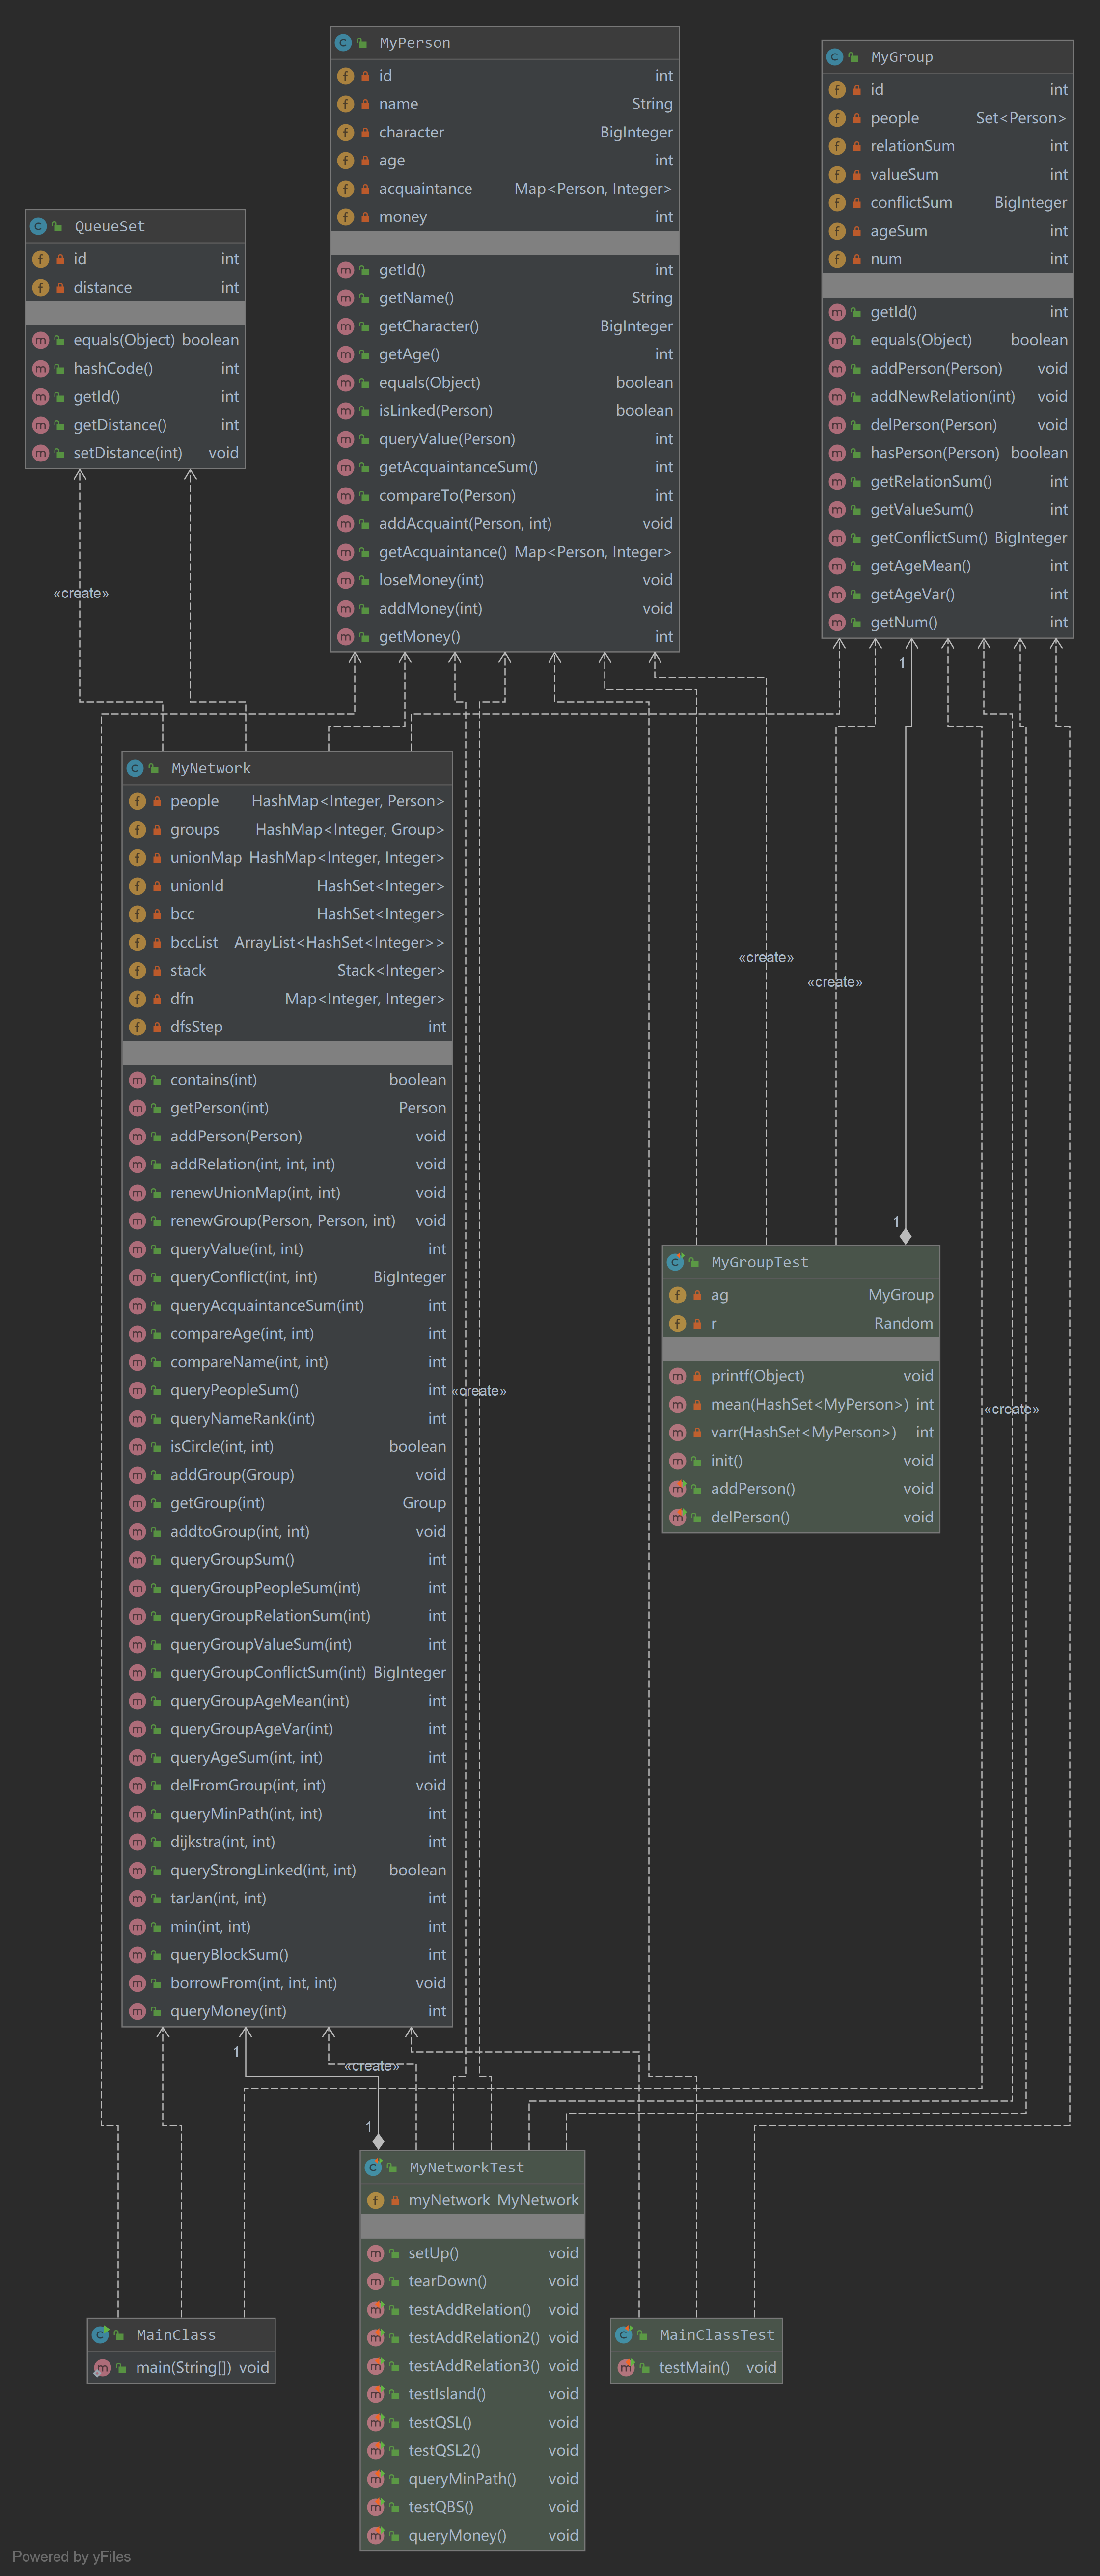
Task: Click loseMoney(int) method row
Action: [x=505, y=580]
